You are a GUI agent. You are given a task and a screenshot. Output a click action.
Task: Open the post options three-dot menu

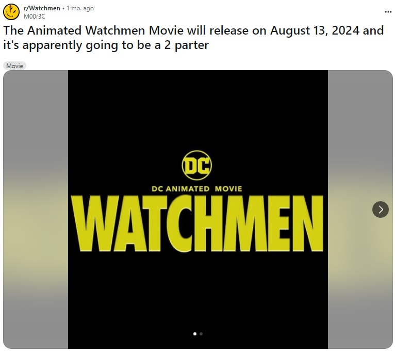pyautogui.click(x=388, y=12)
